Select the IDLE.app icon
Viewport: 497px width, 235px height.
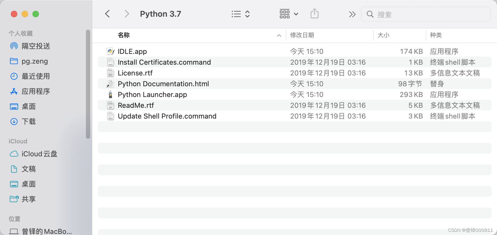pos(110,51)
